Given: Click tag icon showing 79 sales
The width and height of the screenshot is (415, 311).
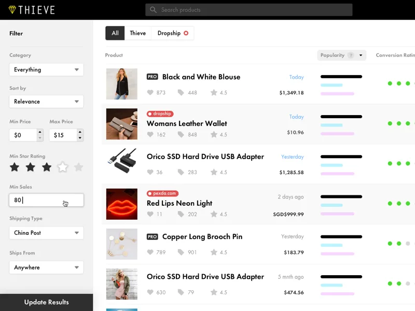Looking at the screenshot, I should point(181,292).
